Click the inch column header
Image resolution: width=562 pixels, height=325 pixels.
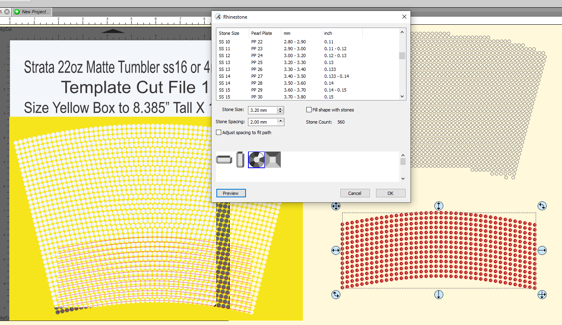(342, 33)
